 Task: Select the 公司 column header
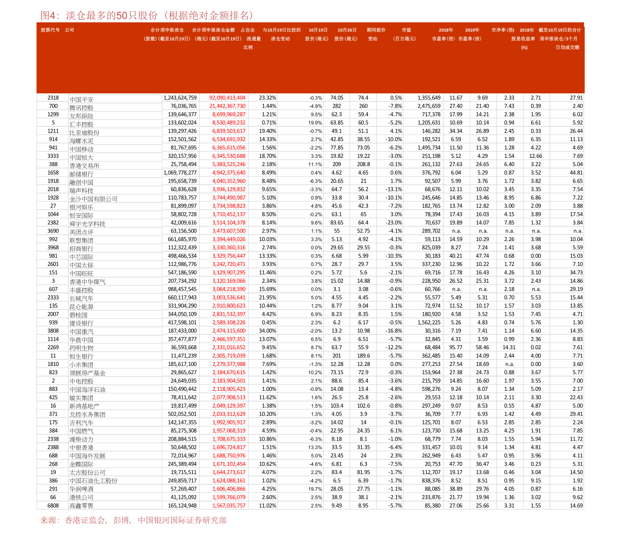70,30
